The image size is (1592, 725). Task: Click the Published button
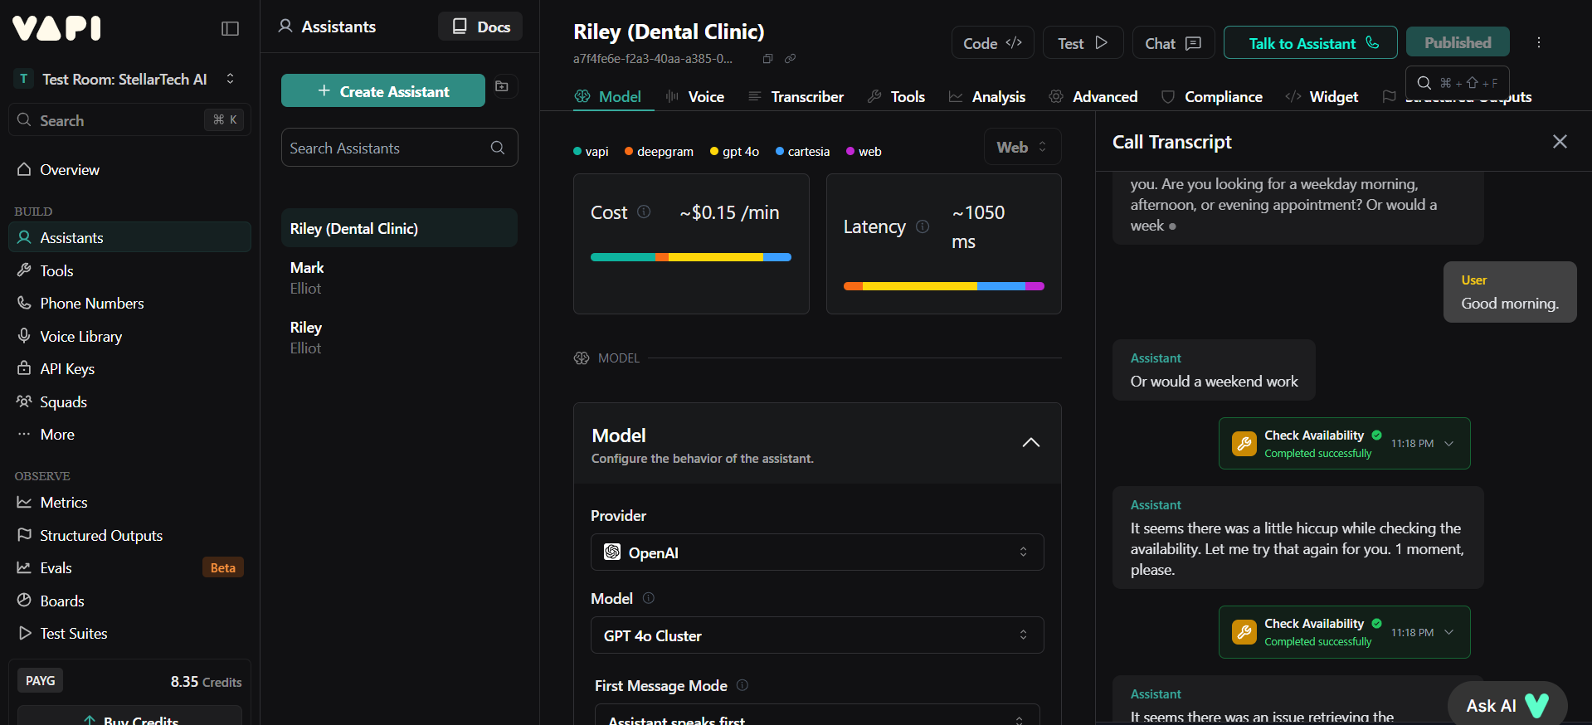[x=1458, y=42]
